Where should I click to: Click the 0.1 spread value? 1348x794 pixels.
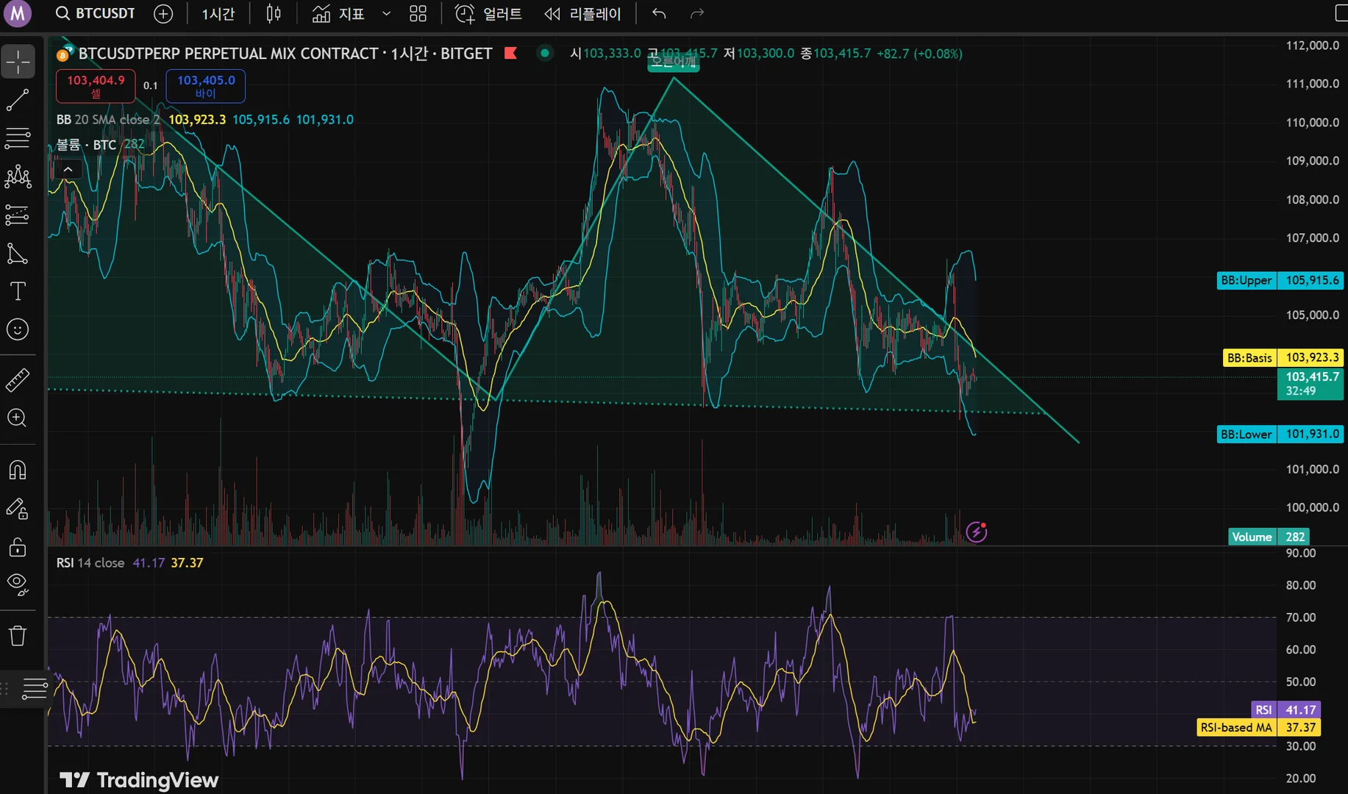151,86
